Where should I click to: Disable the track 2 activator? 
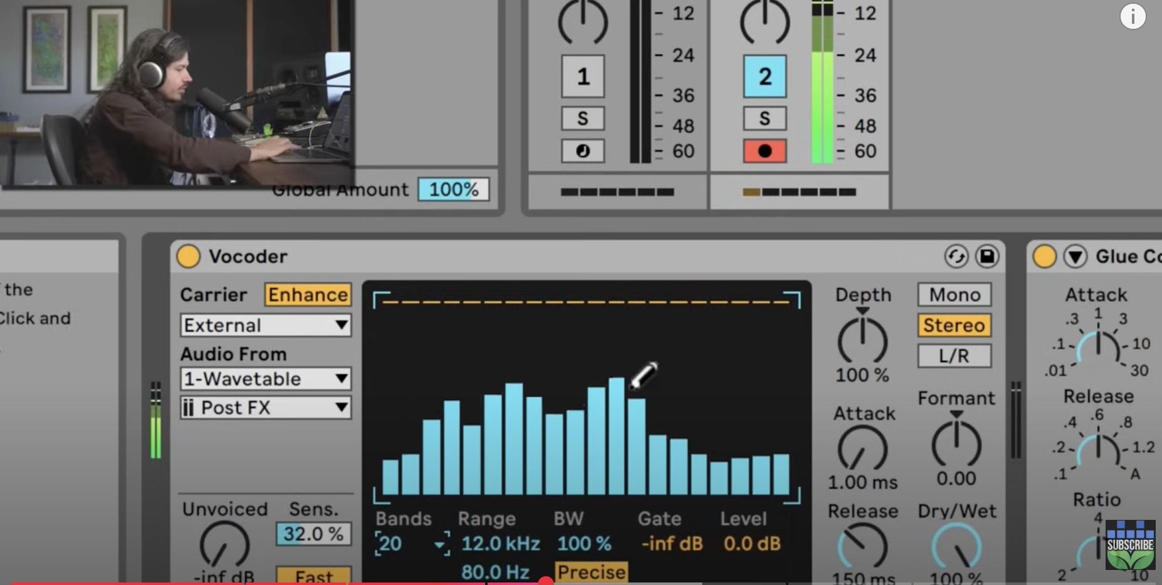tap(765, 76)
